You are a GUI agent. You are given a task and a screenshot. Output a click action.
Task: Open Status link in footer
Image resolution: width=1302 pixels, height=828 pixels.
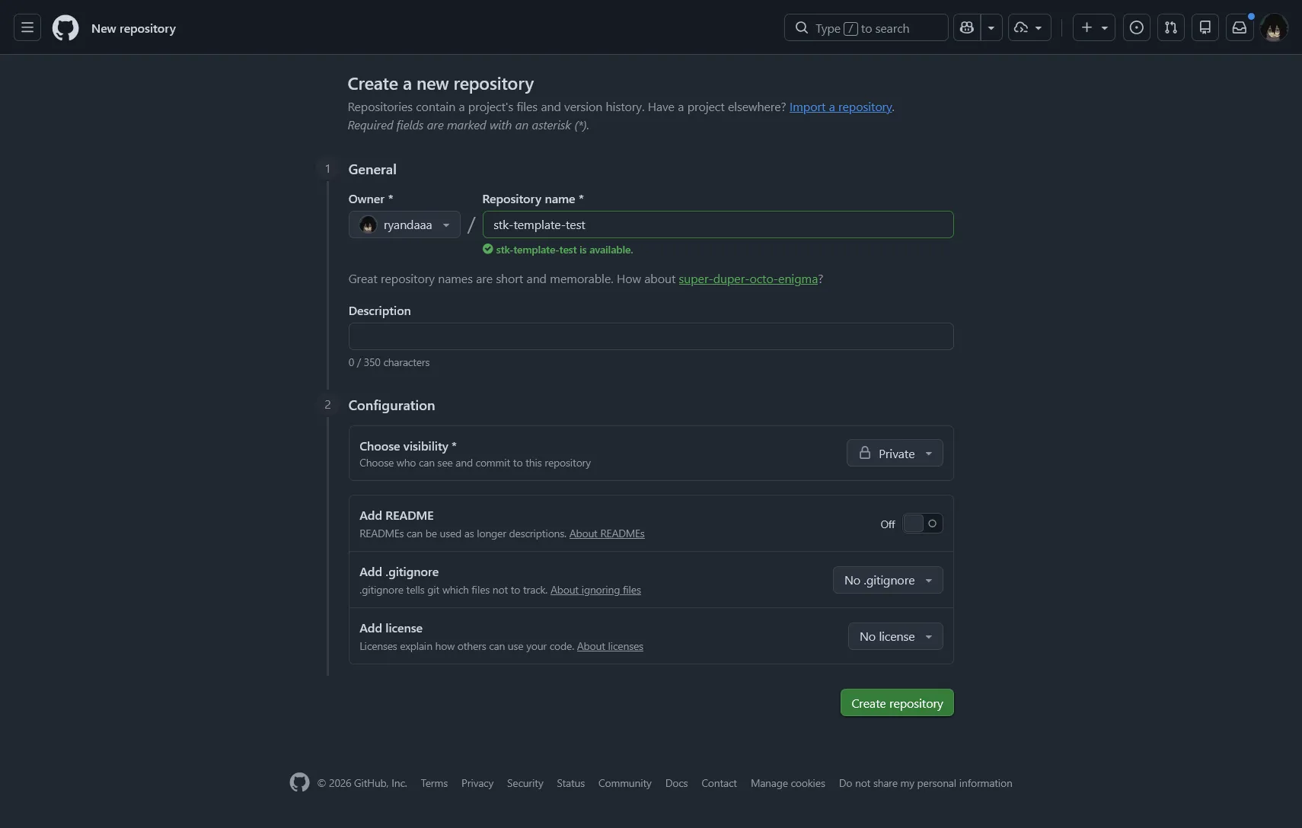570,783
